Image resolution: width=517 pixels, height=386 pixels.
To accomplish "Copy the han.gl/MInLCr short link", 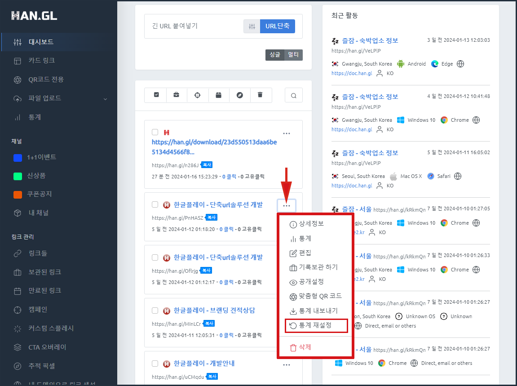I will pos(209,324).
